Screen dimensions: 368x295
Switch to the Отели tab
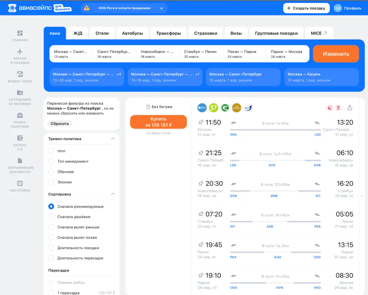[x=102, y=33]
